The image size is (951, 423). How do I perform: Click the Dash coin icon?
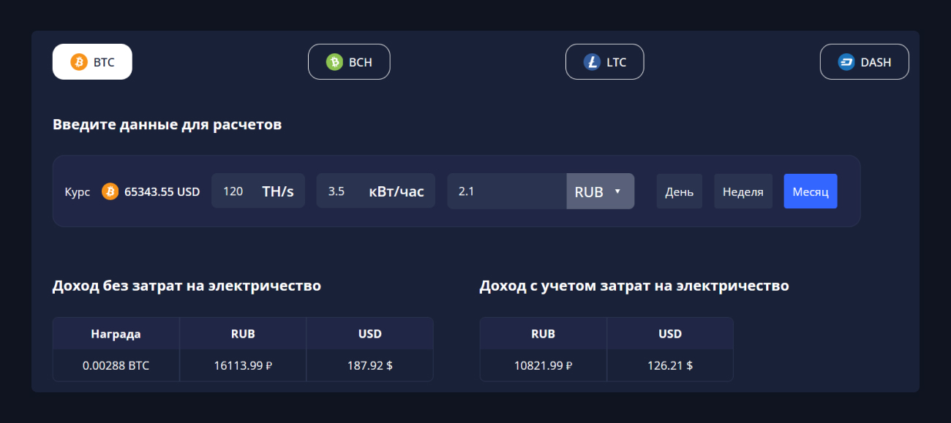(x=846, y=62)
